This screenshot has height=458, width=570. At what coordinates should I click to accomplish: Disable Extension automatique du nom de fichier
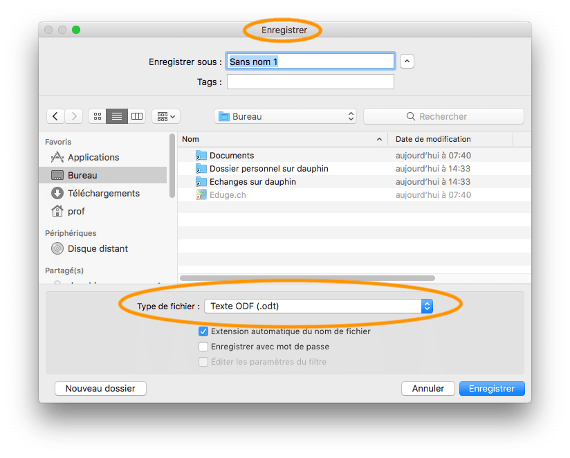pyautogui.click(x=203, y=331)
